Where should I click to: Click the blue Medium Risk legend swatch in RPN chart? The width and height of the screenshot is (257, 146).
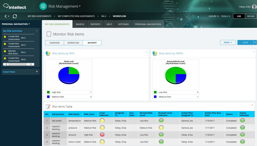48,97
